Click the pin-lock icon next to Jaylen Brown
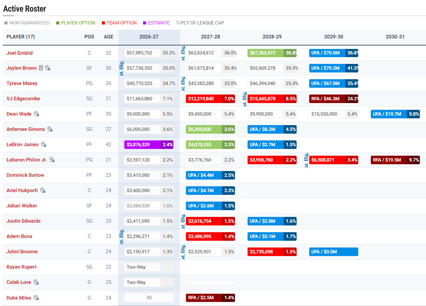The width and height of the screenshot is (426, 306). (48, 68)
